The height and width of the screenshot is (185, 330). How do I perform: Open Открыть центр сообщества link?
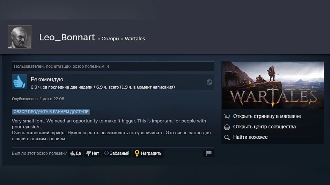[265, 127]
